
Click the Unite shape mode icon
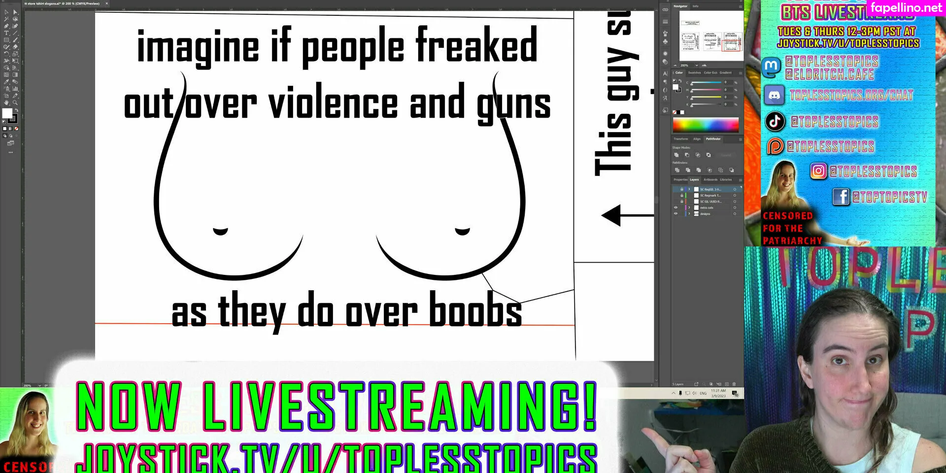point(676,155)
